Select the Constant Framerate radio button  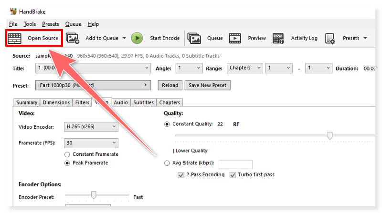tap(68, 154)
